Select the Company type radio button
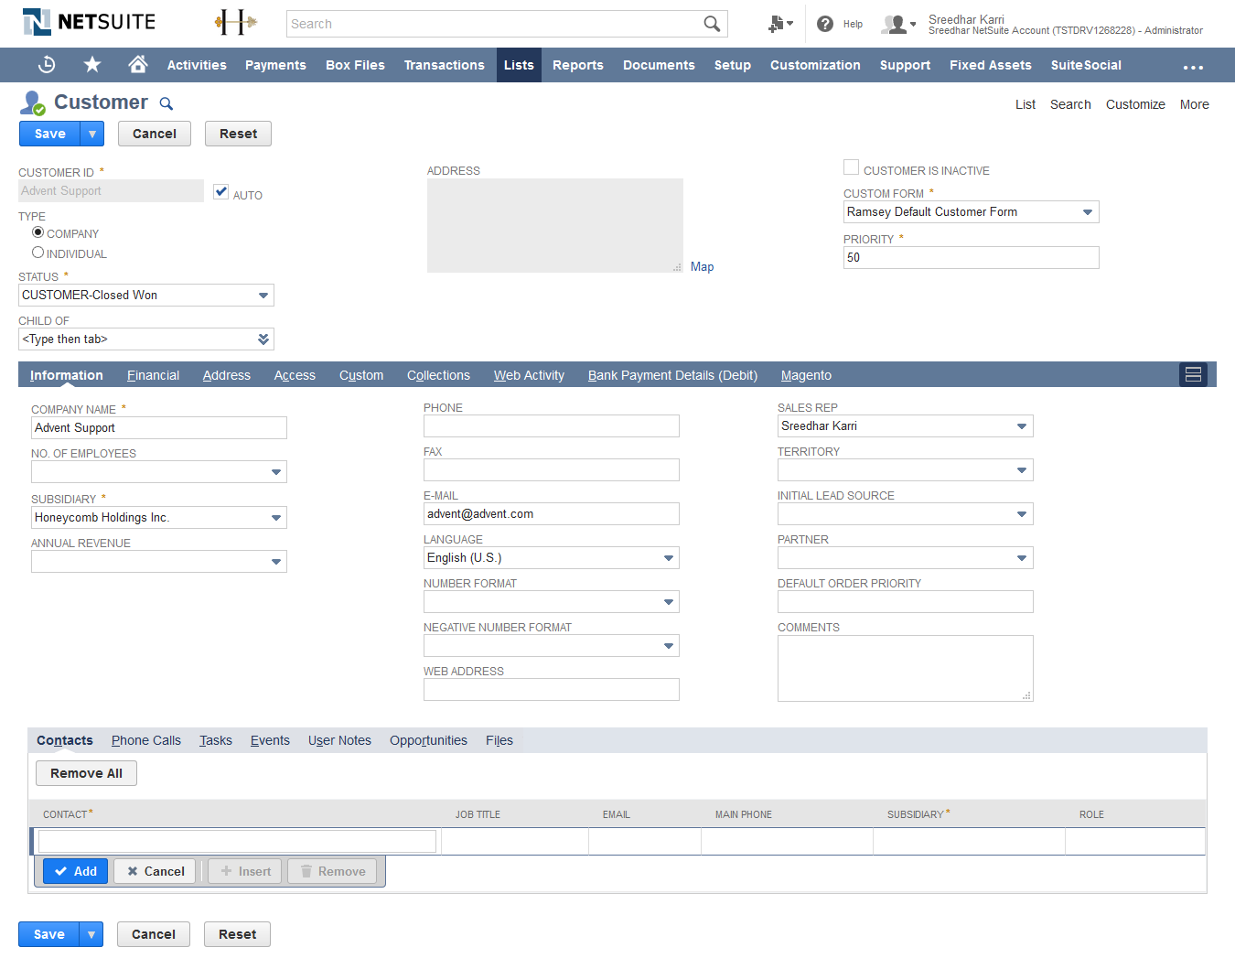 pyautogui.click(x=38, y=232)
